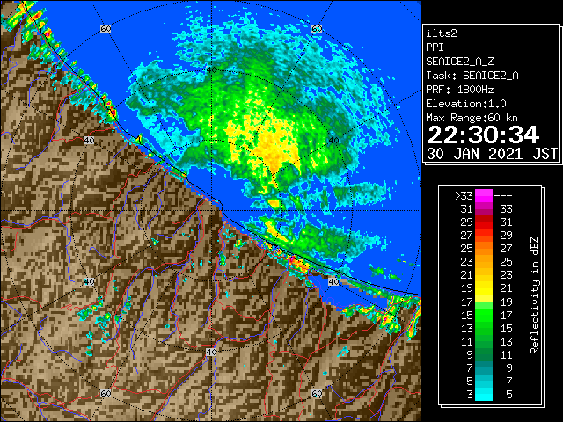
Task: Click the '60' range label at the southwest
Action: pyautogui.click(x=106, y=393)
